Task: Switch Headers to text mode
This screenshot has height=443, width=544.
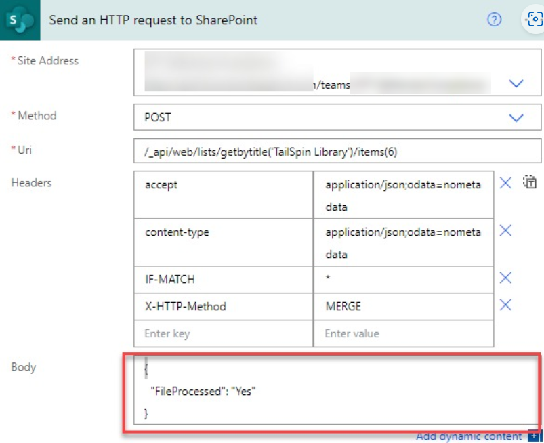Action: (x=531, y=183)
